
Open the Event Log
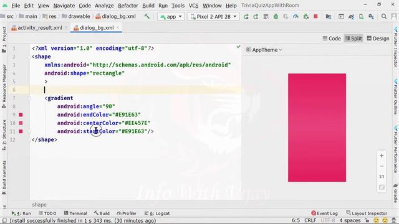pos(324,213)
